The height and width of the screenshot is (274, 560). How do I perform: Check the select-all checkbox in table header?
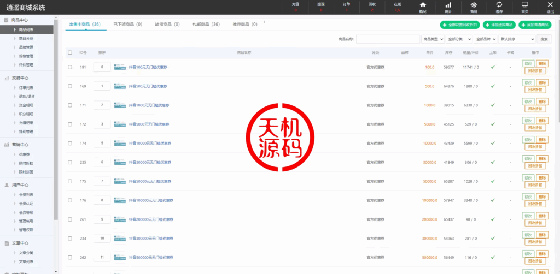pyautogui.click(x=70, y=53)
